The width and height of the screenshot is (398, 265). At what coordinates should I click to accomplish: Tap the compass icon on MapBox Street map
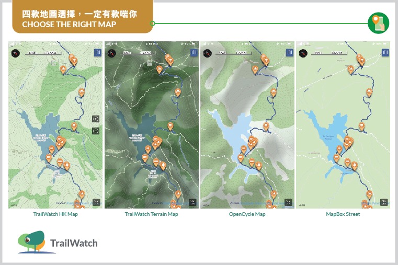click(x=303, y=53)
